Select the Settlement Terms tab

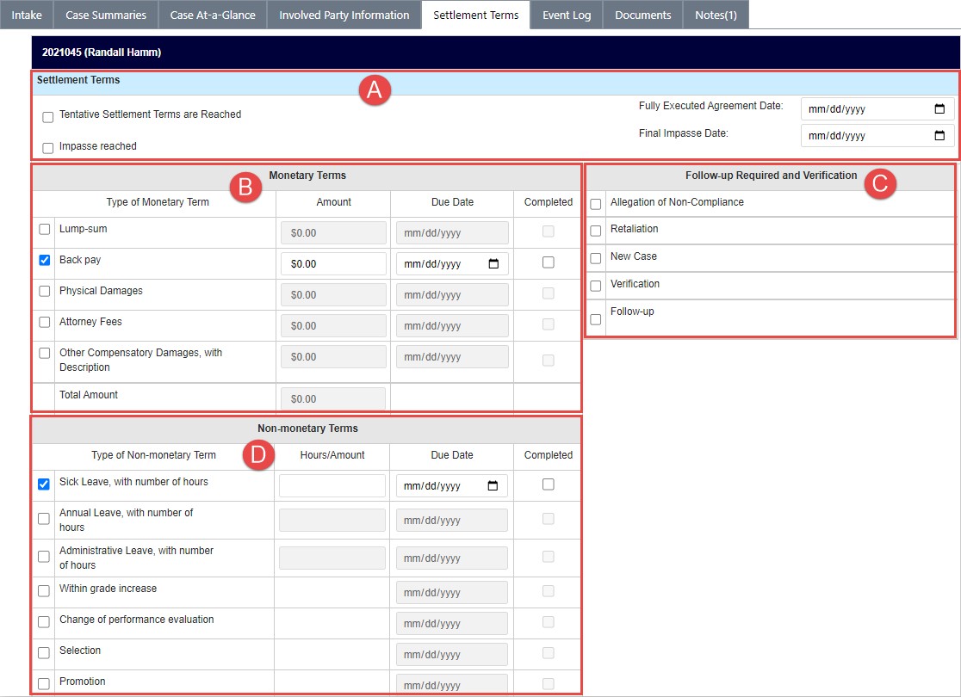pyautogui.click(x=475, y=15)
